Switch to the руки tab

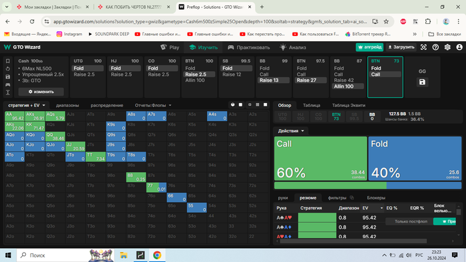pos(283,198)
